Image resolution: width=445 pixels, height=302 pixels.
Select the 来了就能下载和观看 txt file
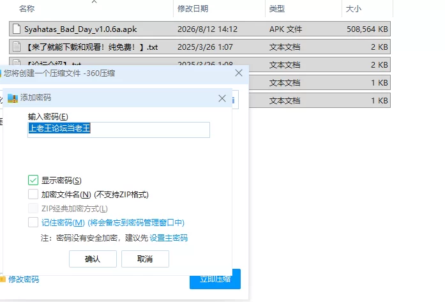click(x=199, y=47)
